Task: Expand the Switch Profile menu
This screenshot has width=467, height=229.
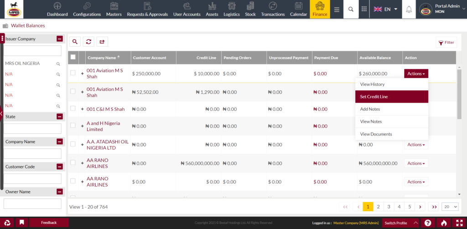Action: pos(400,223)
